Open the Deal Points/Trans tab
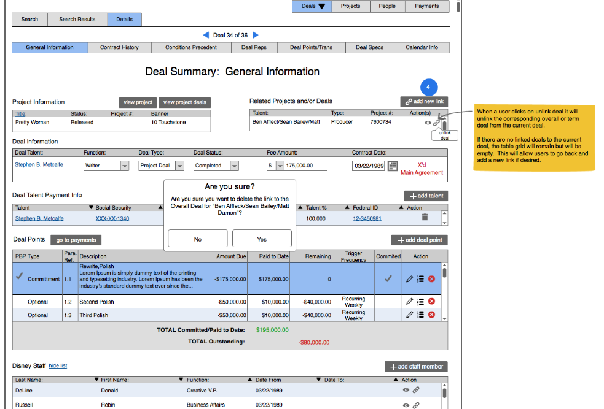The height and width of the screenshot is (409, 604). tap(312, 47)
